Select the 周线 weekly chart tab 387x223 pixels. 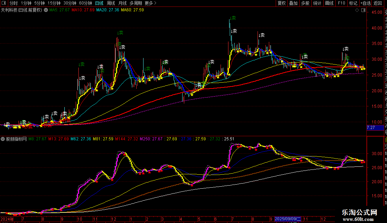pos(111,3)
